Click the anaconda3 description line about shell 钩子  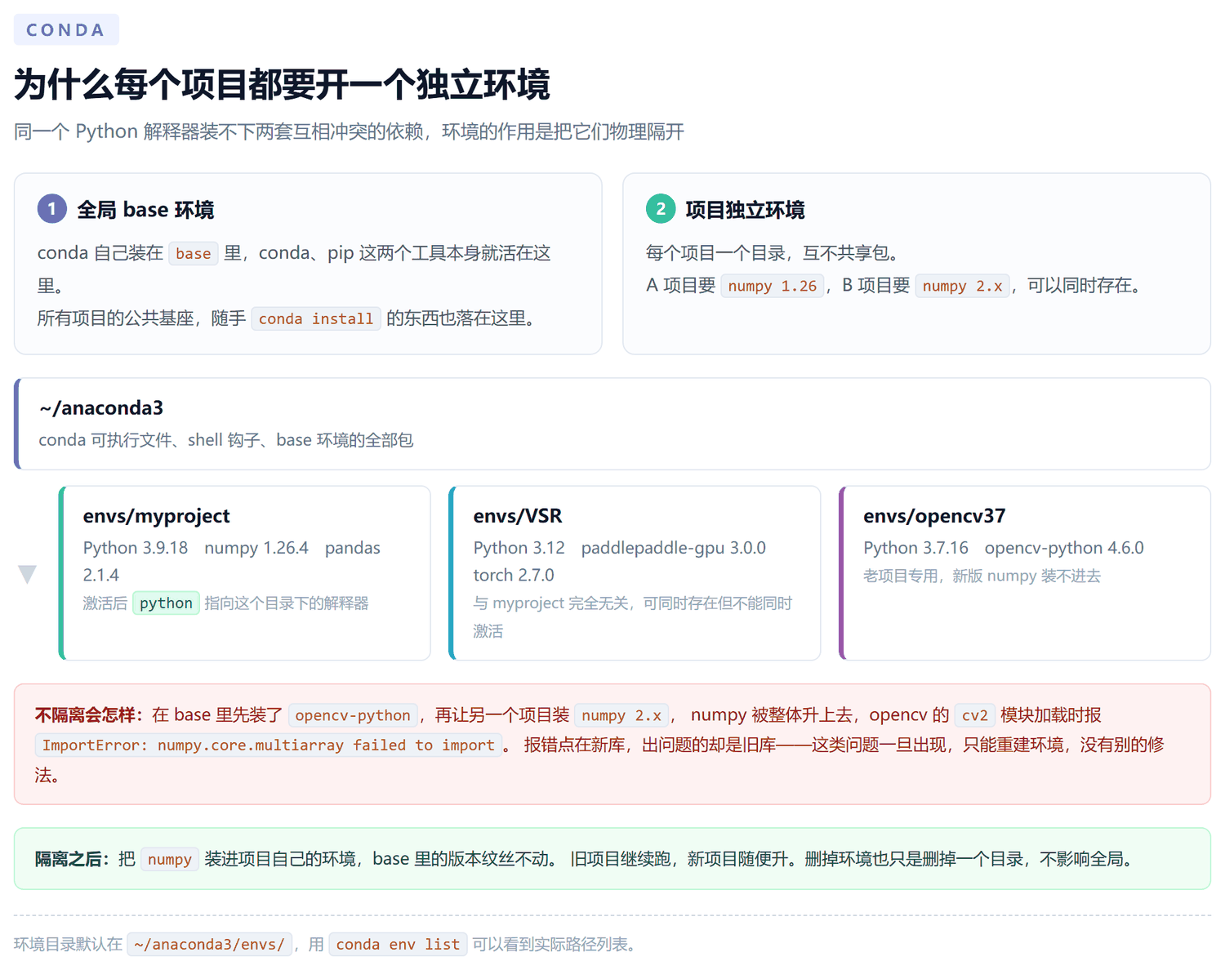pos(226,440)
